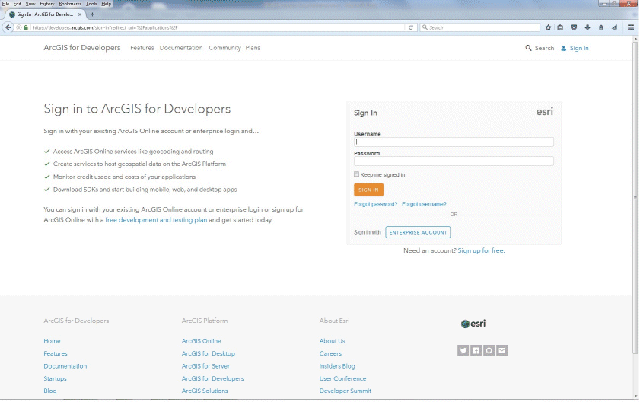Open ArcGIS Online footer link

(201, 341)
